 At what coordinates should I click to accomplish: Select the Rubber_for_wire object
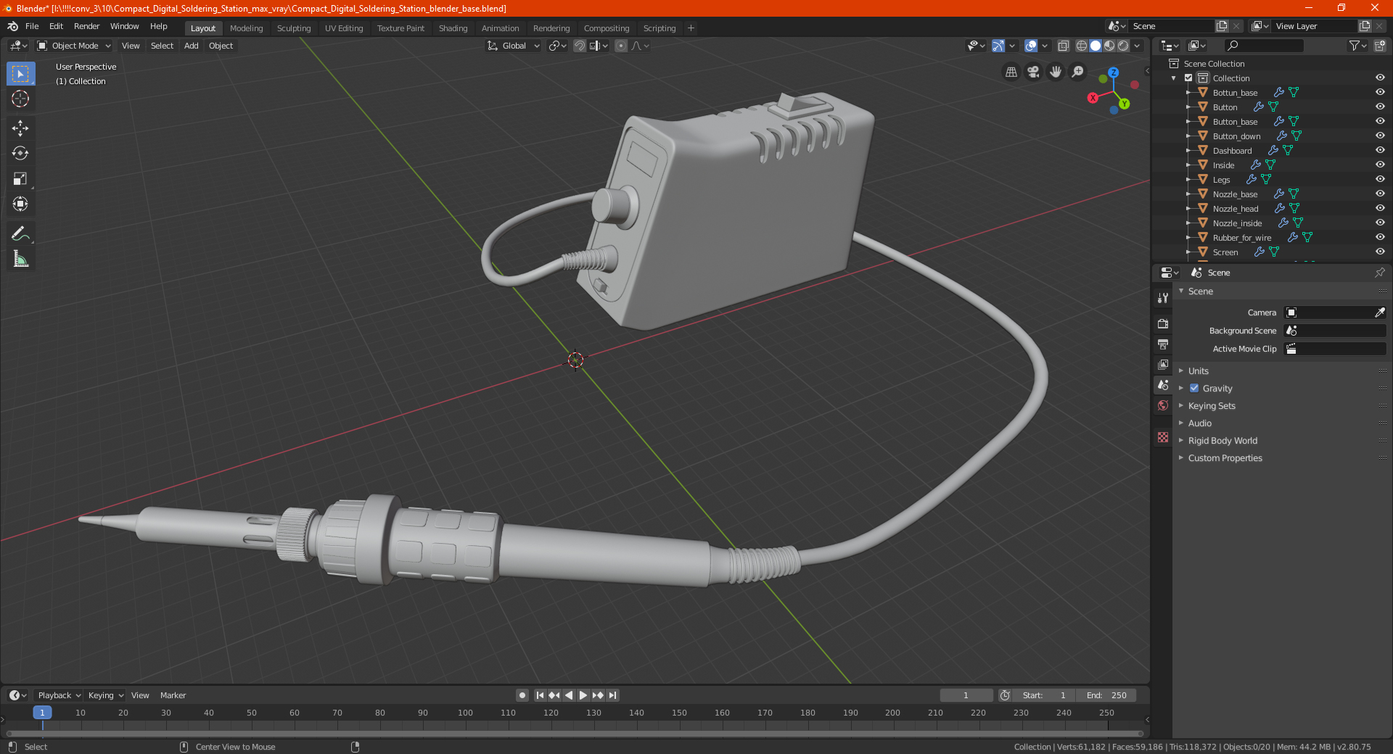1241,238
